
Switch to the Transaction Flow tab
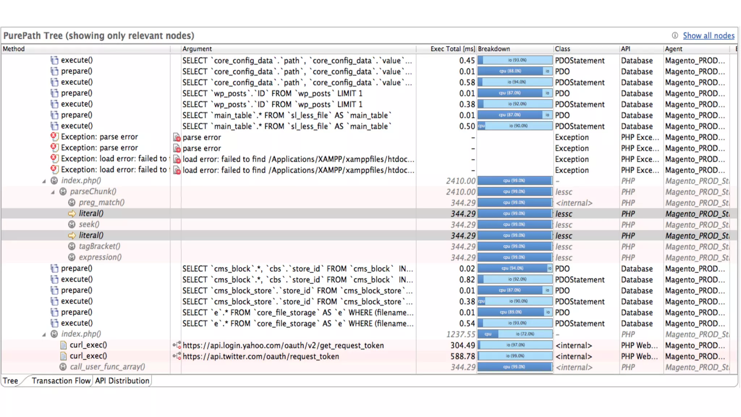tap(61, 381)
